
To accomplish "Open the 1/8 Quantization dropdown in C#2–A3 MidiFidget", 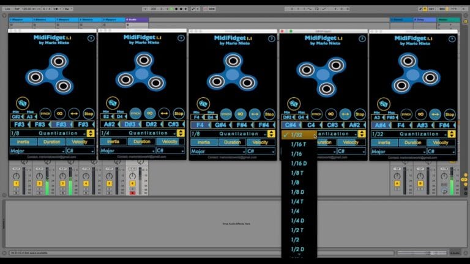I will coord(48,133).
